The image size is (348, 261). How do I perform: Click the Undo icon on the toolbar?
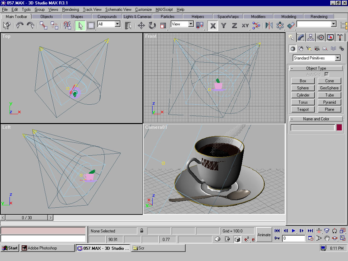[19, 25]
